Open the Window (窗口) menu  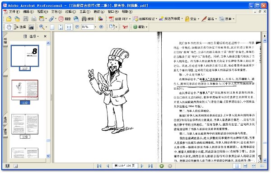point(113,12)
